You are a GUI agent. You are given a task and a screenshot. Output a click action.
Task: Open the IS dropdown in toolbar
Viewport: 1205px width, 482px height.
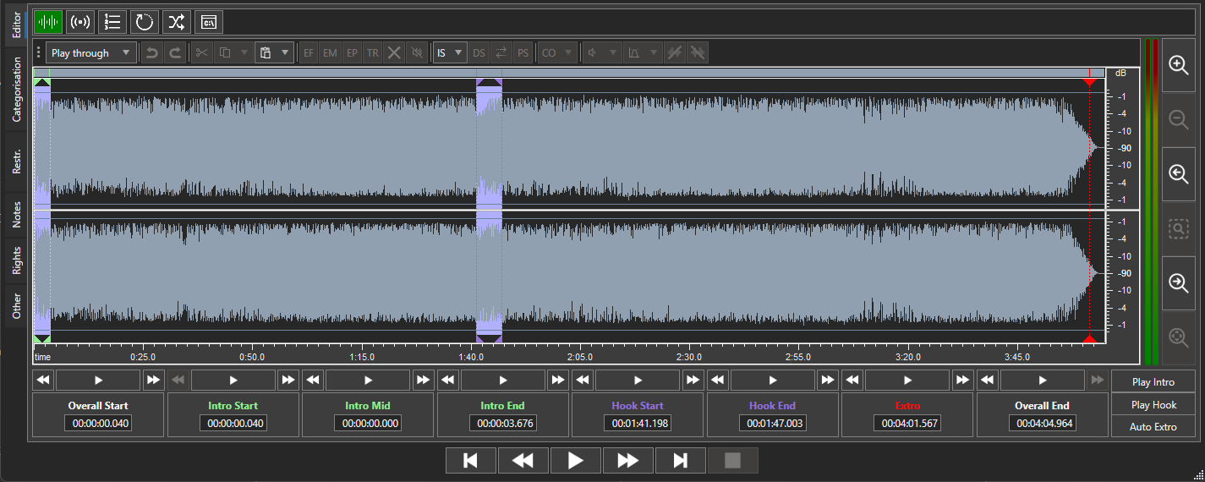[x=450, y=52]
